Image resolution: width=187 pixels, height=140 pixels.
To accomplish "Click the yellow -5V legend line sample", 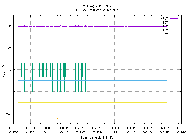I will (x=174, y=34).
